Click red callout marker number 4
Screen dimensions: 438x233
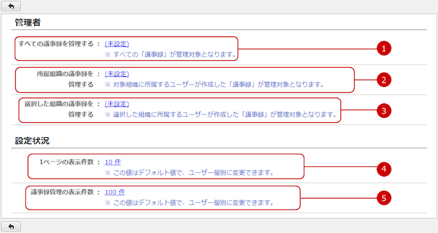pyautogui.click(x=384, y=169)
